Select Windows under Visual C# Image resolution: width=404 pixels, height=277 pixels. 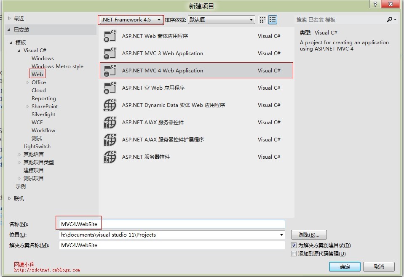click(x=43, y=59)
